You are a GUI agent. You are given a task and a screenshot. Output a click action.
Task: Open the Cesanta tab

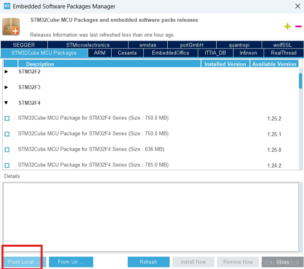point(127,53)
